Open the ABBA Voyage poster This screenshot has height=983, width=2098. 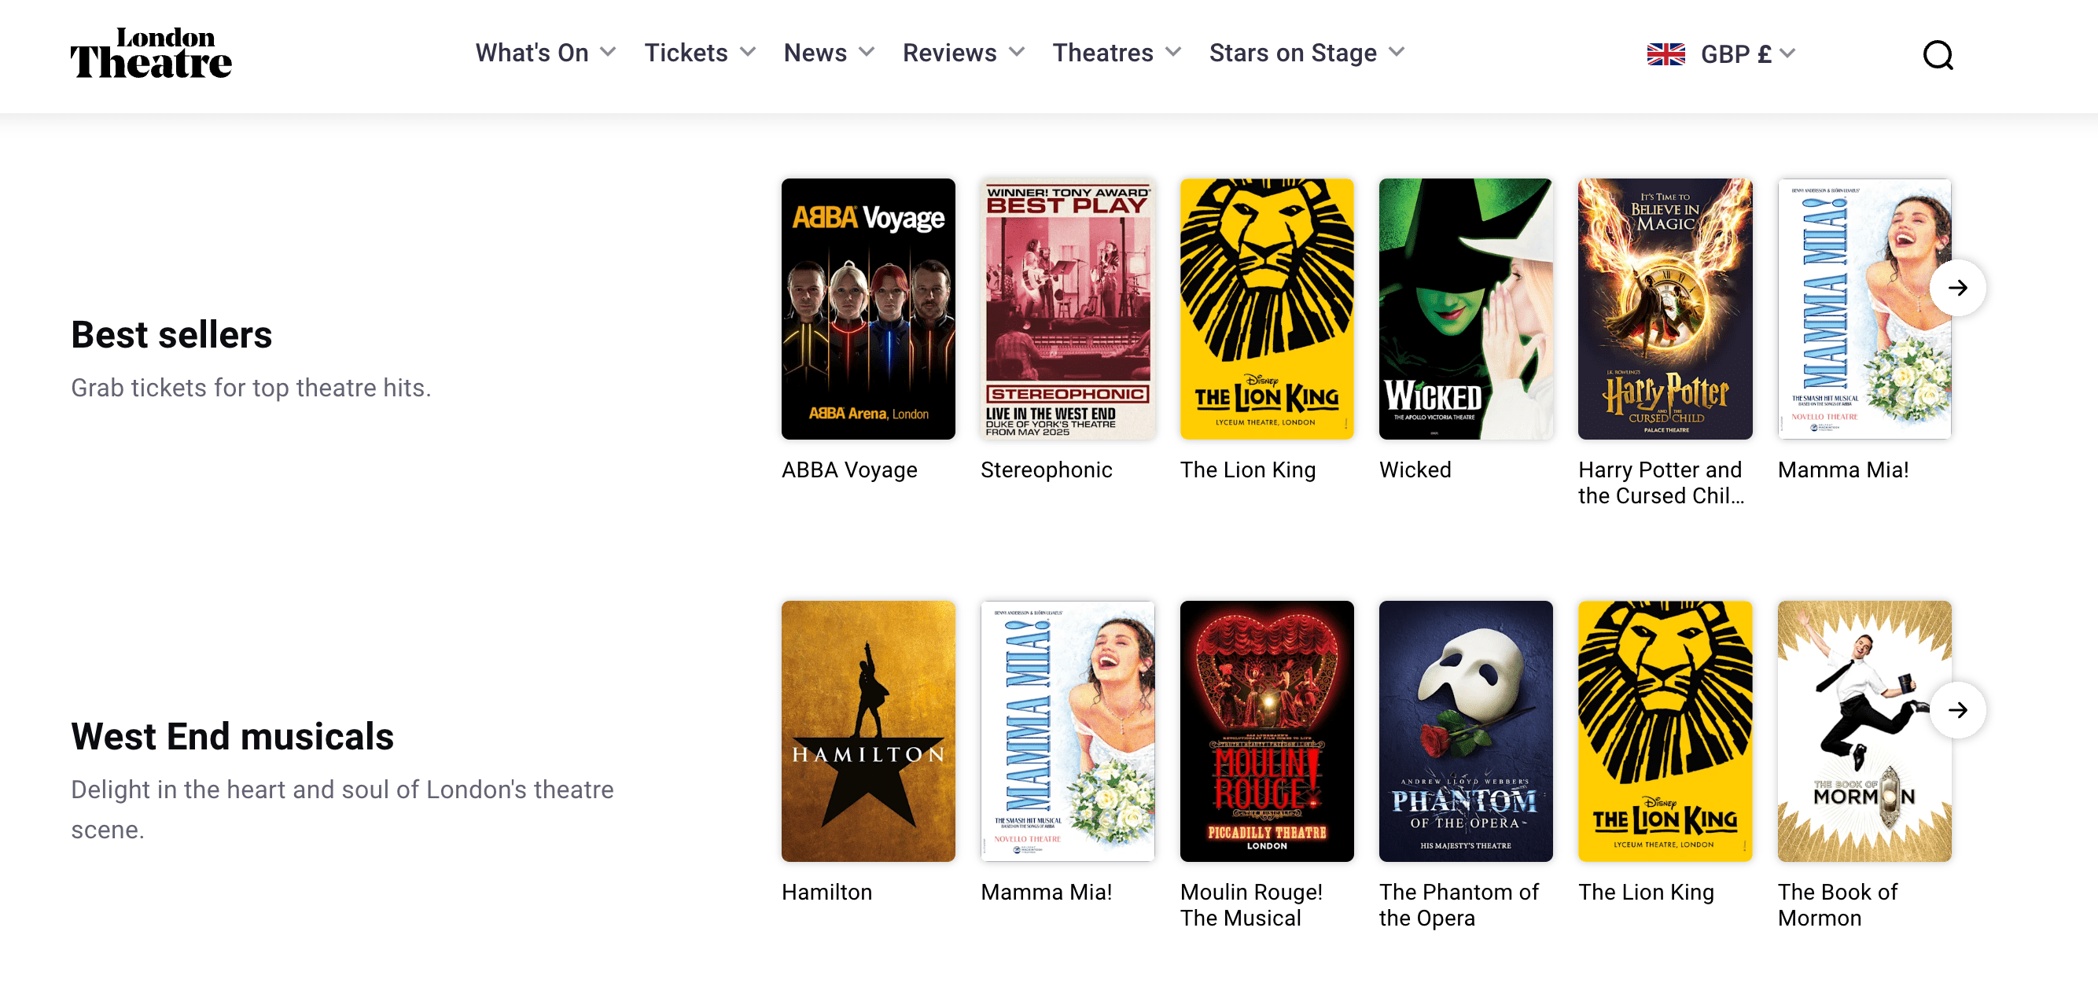pyautogui.click(x=867, y=309)
